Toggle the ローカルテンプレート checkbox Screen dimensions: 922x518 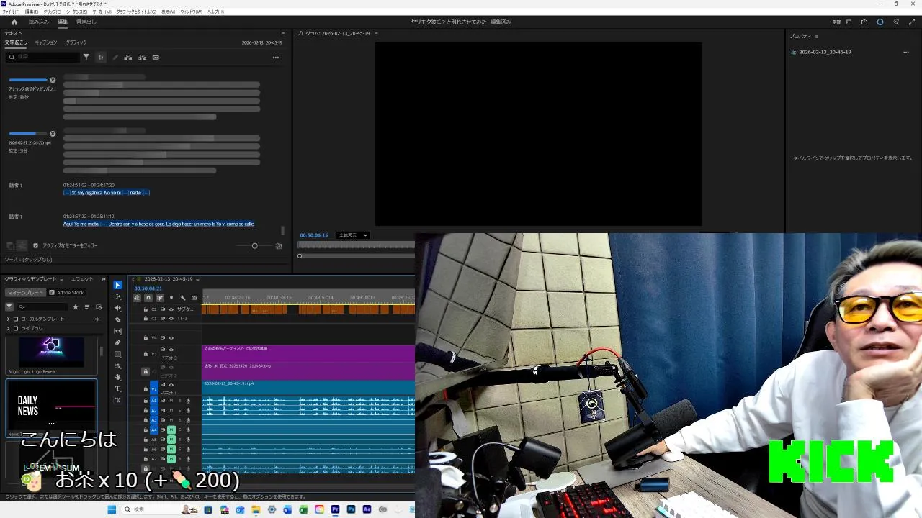(16, 319)
